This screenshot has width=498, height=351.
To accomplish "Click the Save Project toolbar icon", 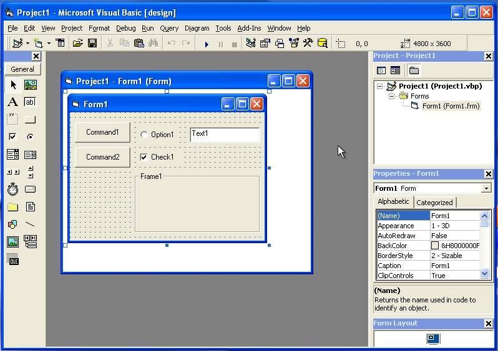I will [x=92, y=43].
